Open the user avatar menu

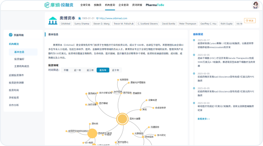coord(256,5)
